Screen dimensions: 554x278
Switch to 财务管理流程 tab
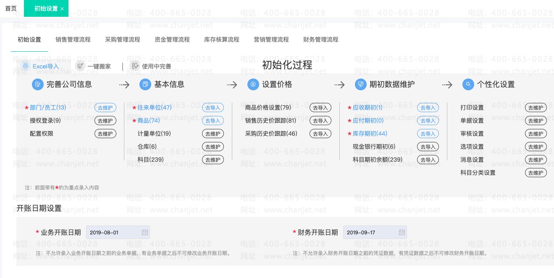pyautogui.click(x=321, y=39)
